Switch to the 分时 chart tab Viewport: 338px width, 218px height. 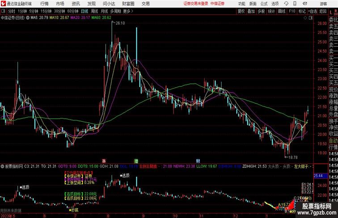[12, 11]
